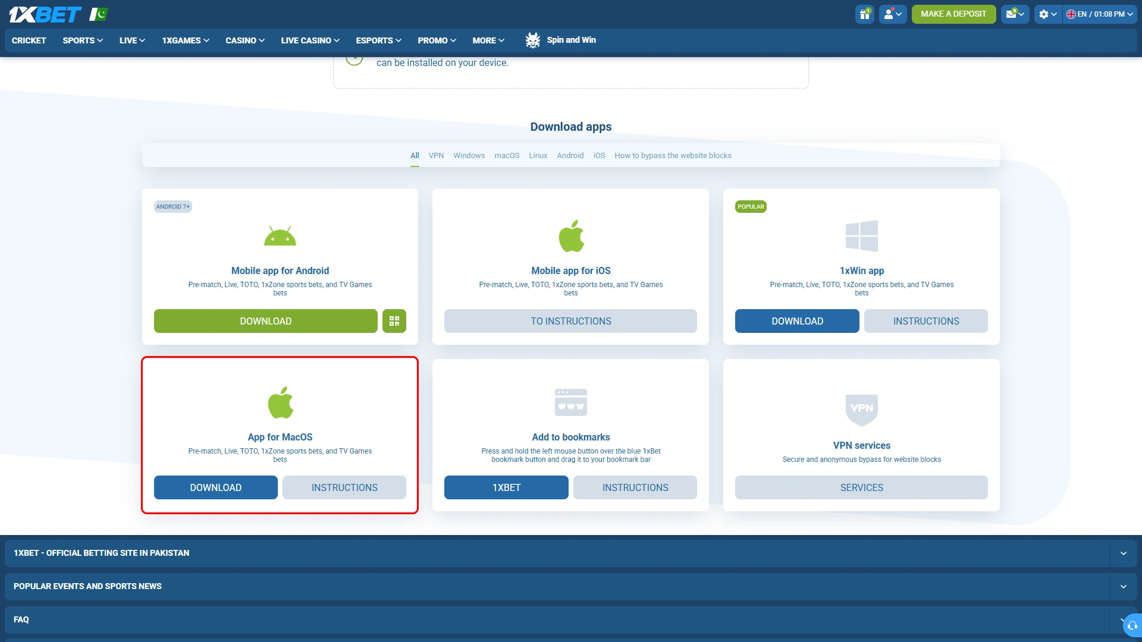Open the settings gear icon
1142x642 pixels.
tap(1048, 14)
